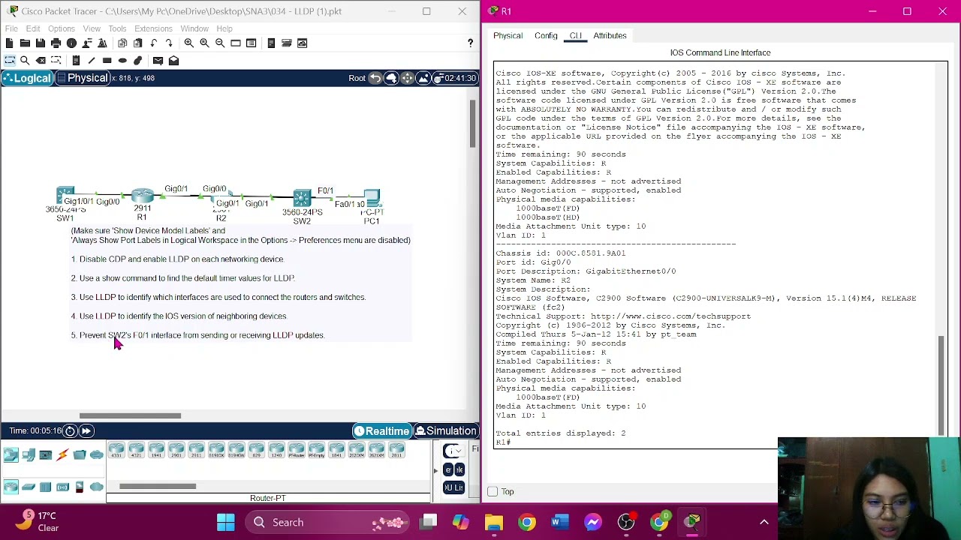Switch to the Physical tab in R1 window
The image size is (961, 540).
point(508,36)
